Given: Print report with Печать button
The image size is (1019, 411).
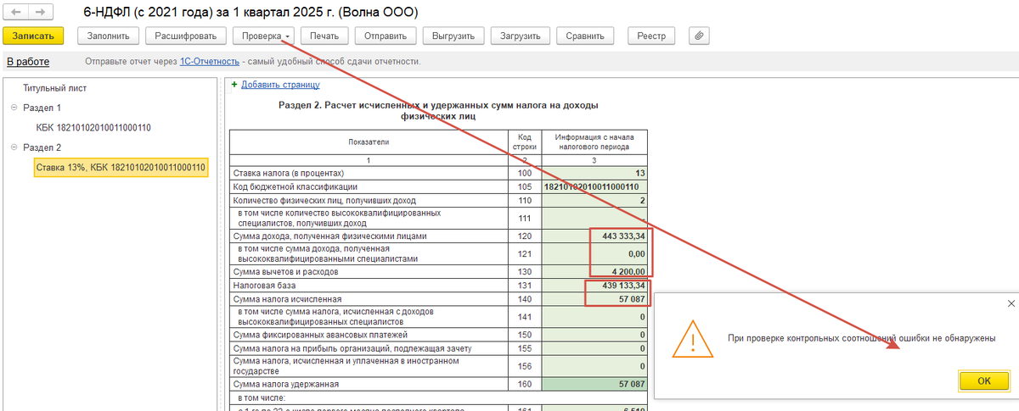Looking at the screenshot, I should click(324, 36).
